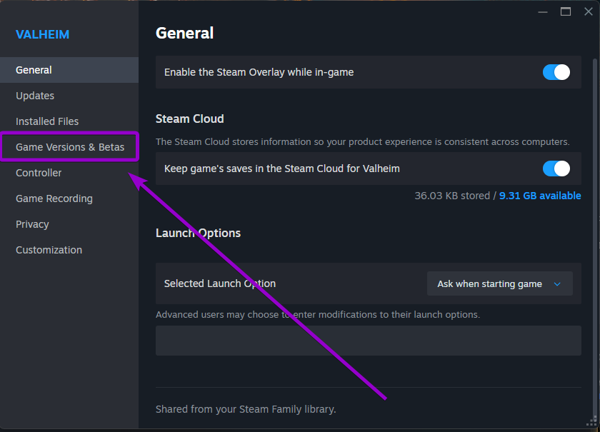This screenshot has width=600, height=432.
Task: Disable Steam Cloud saves for Valheim
Action: (556, 169)
